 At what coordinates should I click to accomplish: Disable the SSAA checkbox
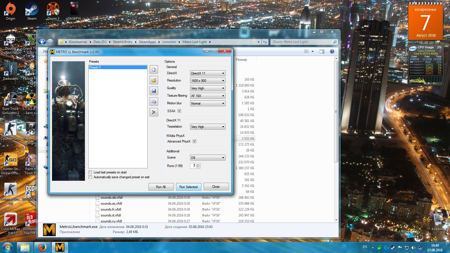179,111
